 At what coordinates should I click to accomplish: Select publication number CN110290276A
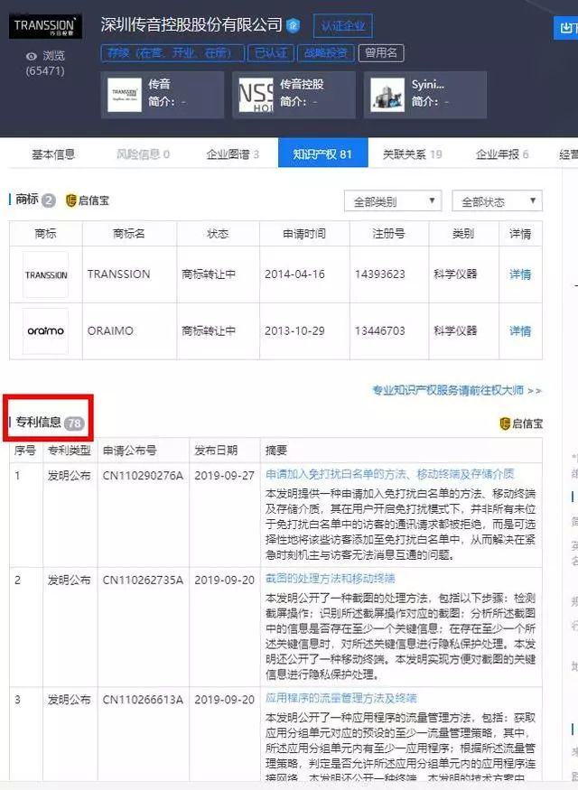coord(143,476)
